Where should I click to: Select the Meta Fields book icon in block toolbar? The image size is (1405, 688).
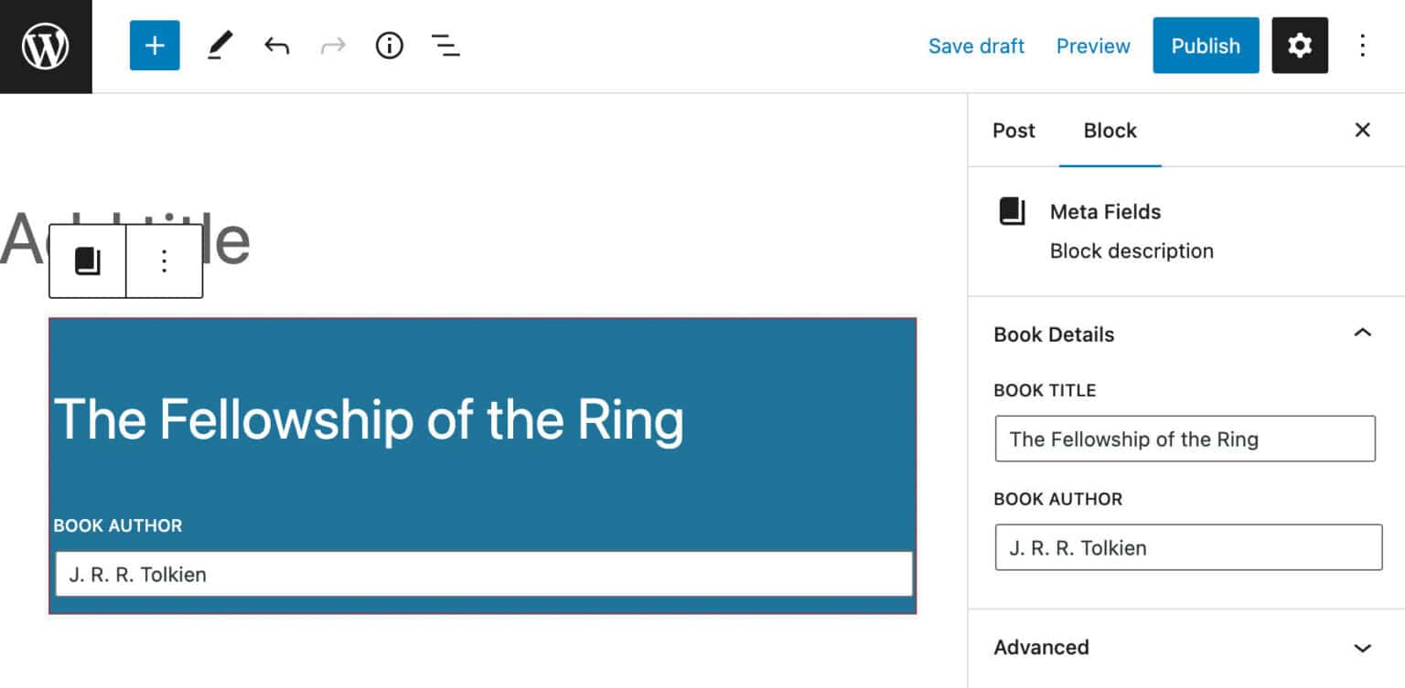87,259
